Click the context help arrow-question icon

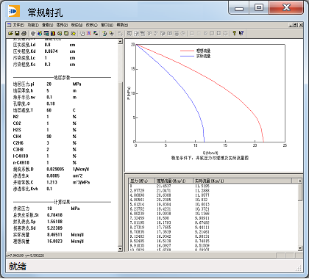241,33
